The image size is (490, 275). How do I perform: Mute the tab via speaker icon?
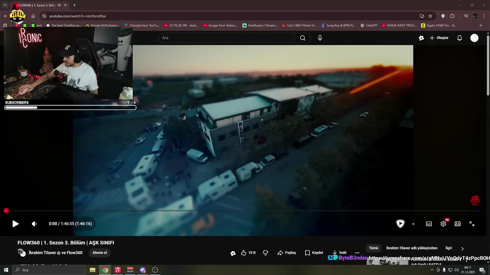coord(59,5)
